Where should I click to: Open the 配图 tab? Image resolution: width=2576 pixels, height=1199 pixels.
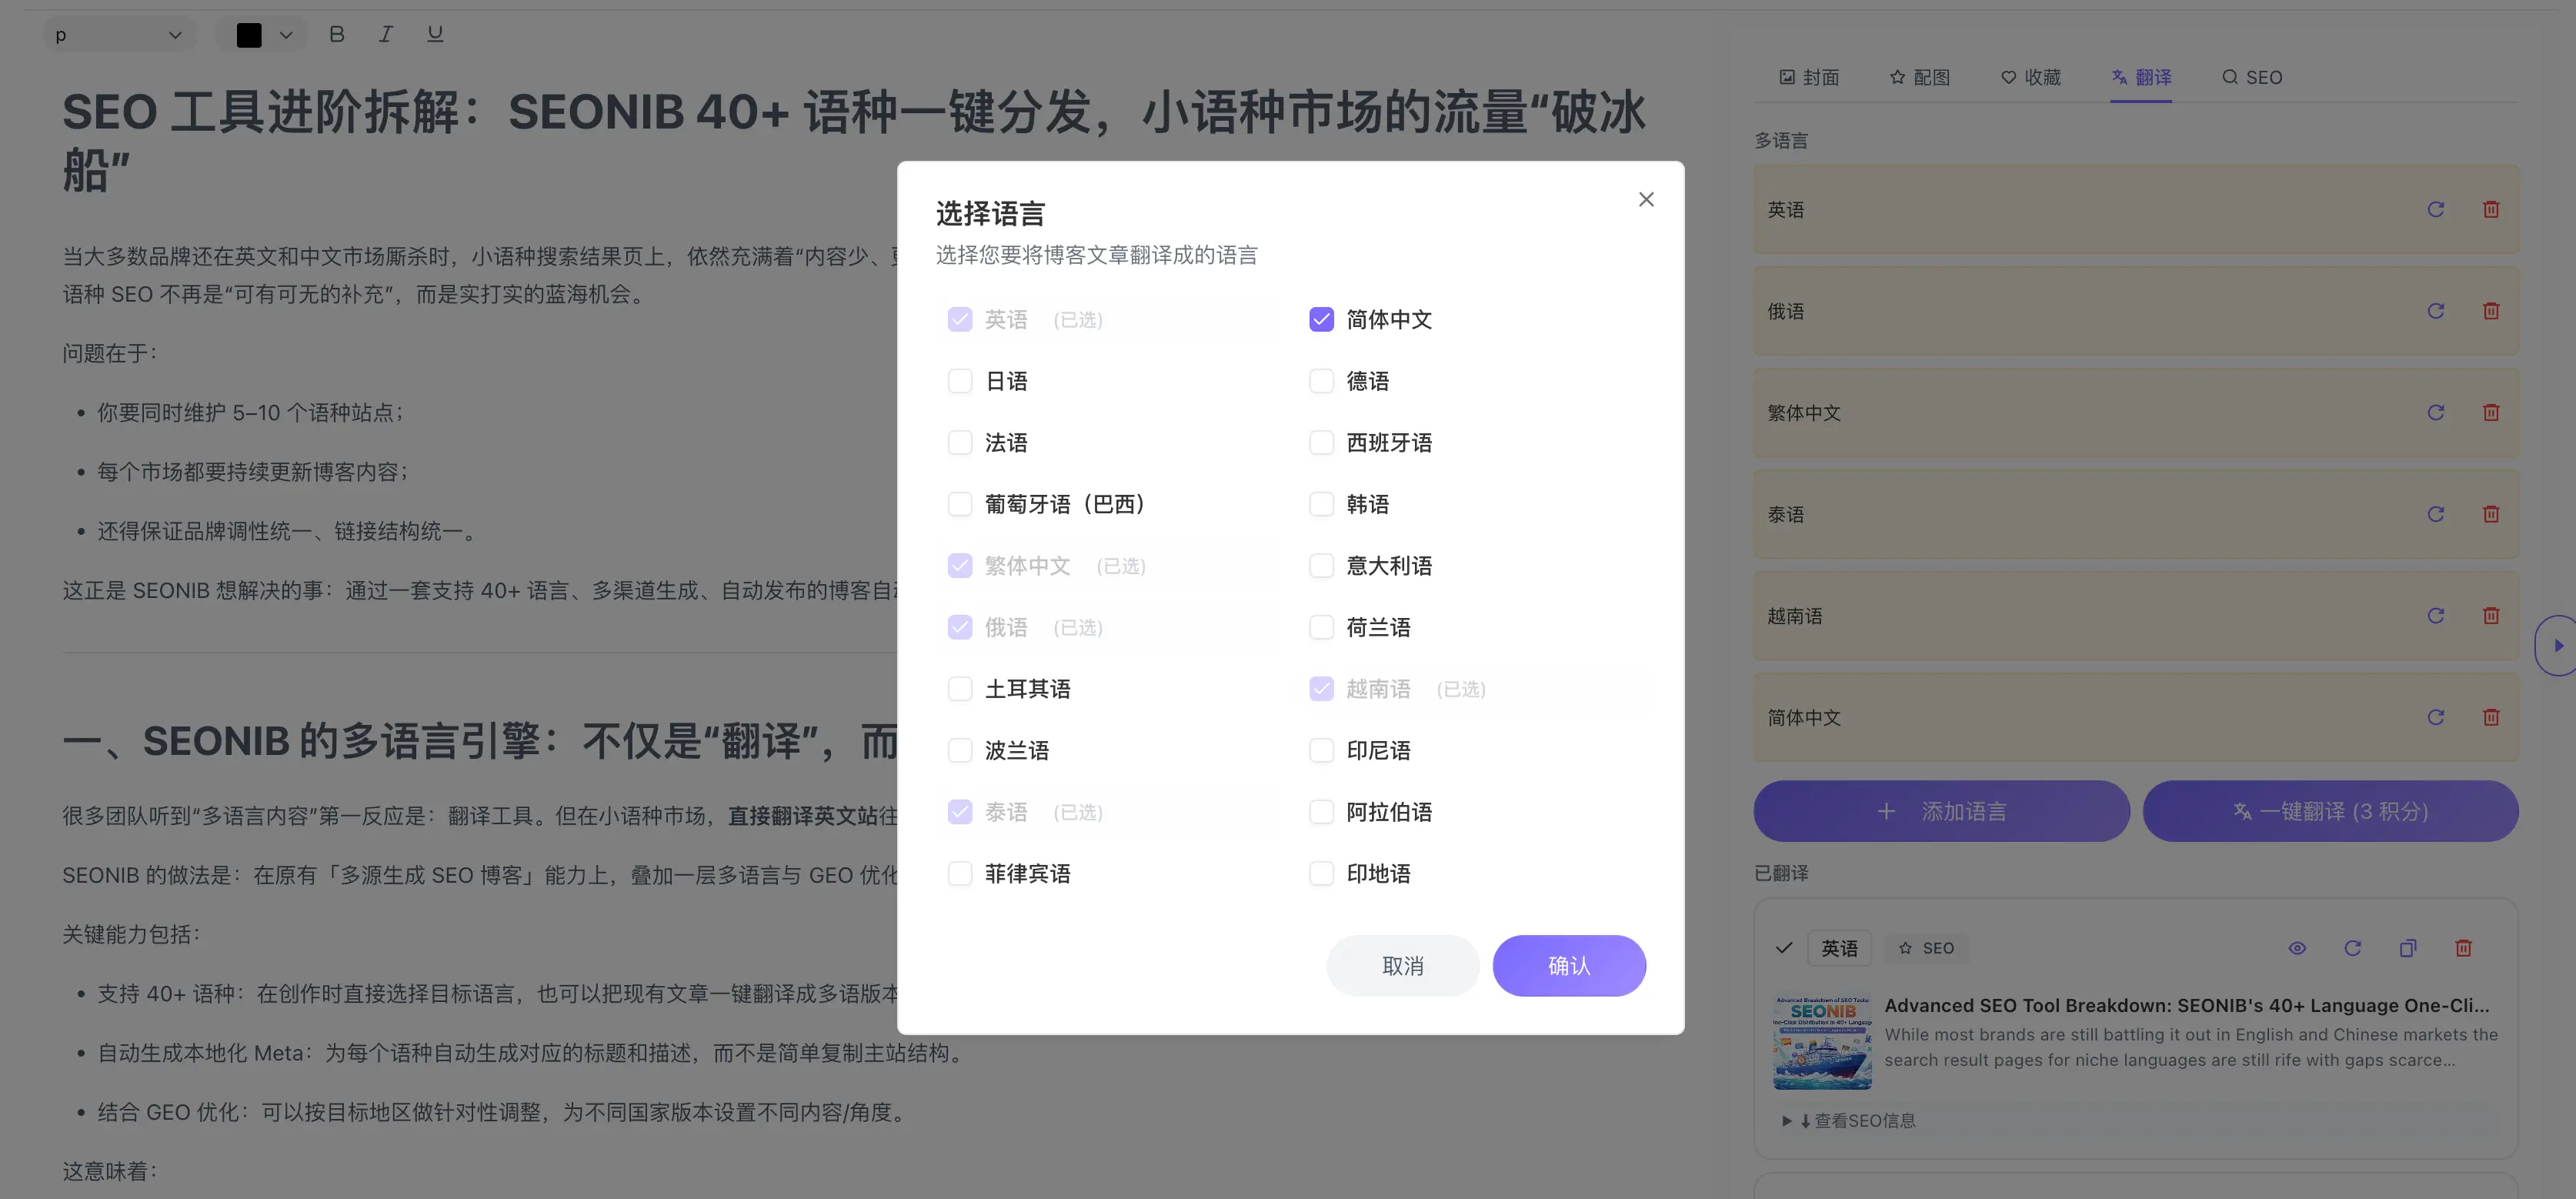click(1920, 77)
